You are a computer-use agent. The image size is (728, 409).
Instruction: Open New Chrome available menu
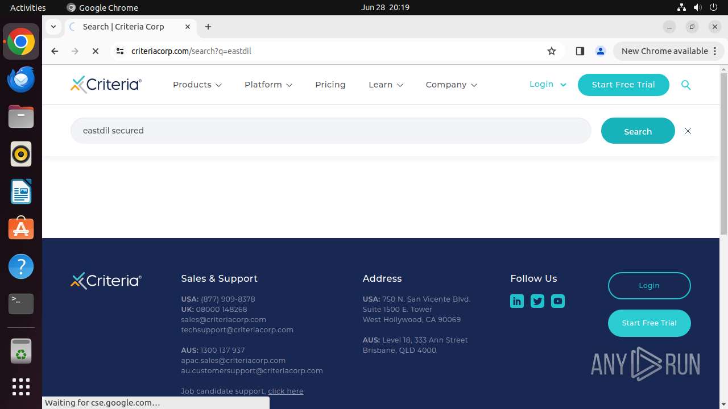tap(669, 51)
